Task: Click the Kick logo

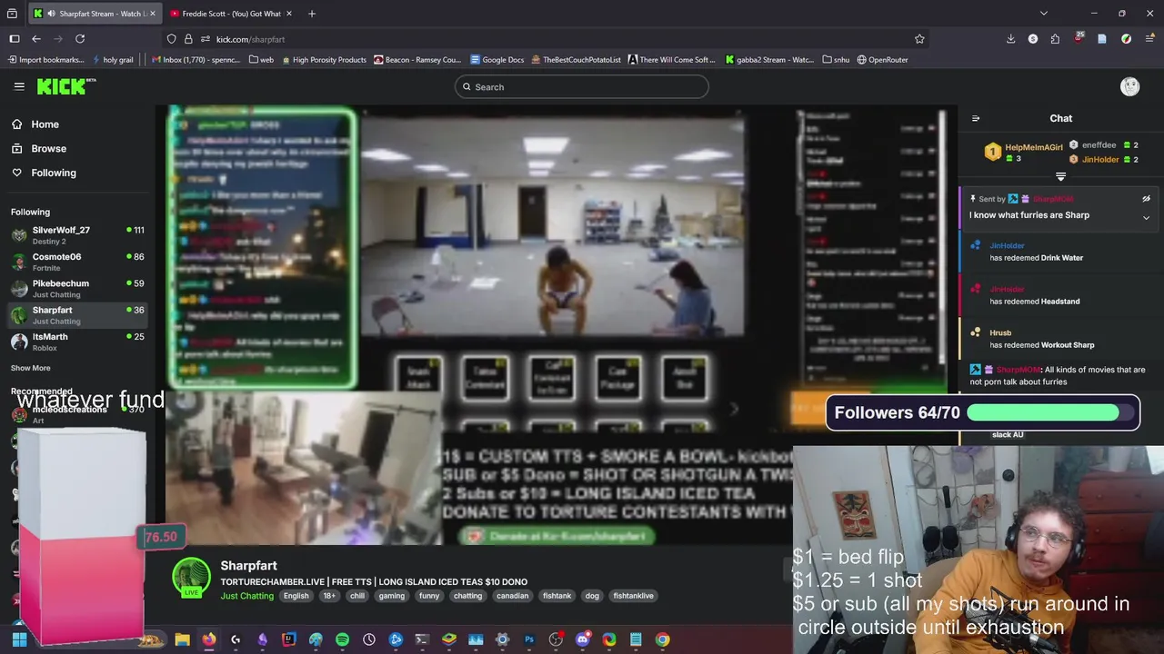Action: coord(66,86)
